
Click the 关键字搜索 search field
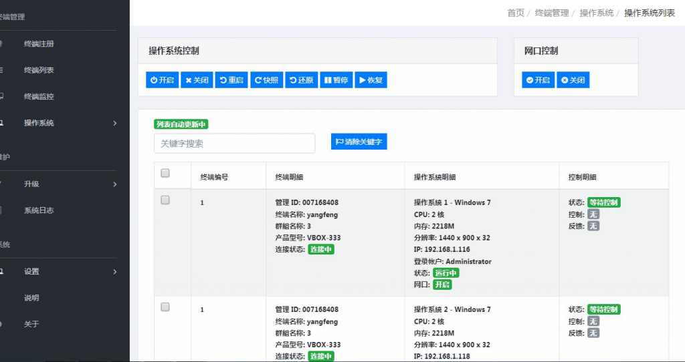[x=234, y=144]
